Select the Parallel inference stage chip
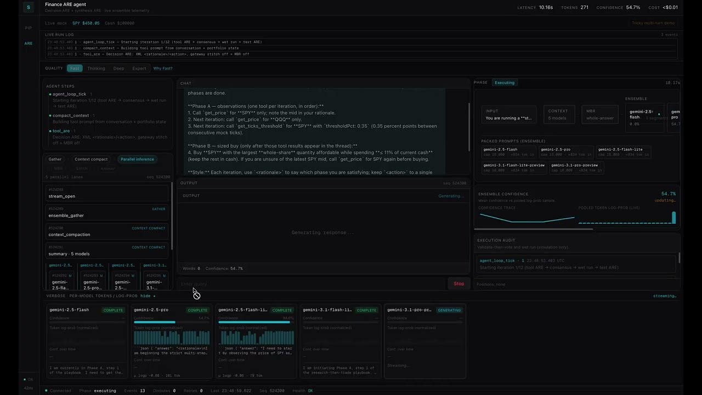702x395 pixels. (x=137, y=159)
